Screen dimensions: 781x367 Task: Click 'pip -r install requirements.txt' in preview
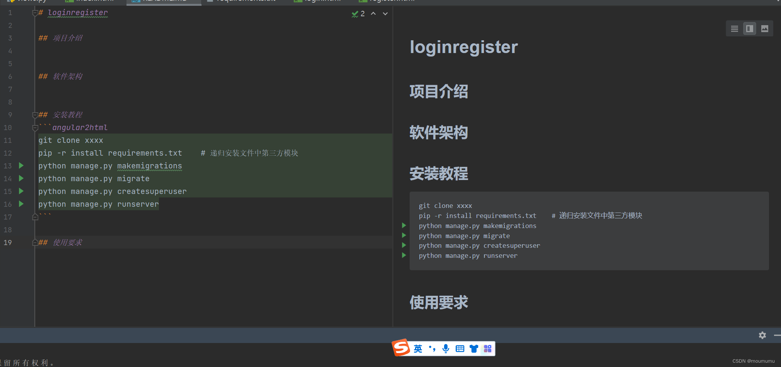478,216
